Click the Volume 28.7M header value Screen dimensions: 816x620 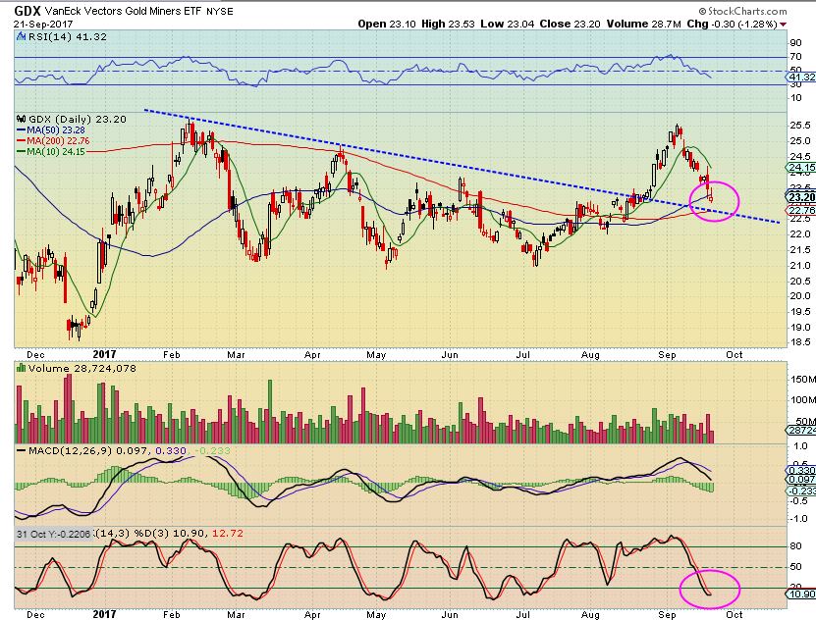coord(644,24)
